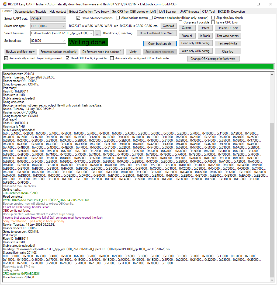
Task: Click Write only OBK config button
Action: pos(195,51)
